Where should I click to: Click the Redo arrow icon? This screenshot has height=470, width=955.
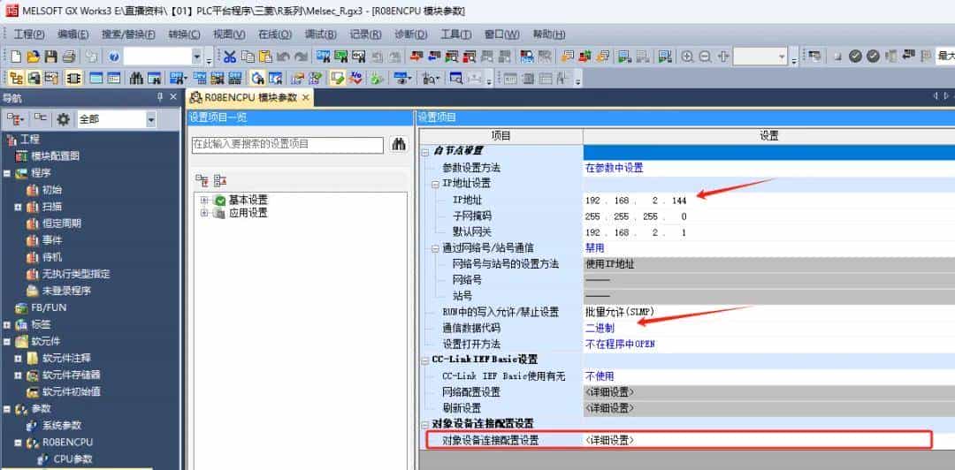[301, 57]
